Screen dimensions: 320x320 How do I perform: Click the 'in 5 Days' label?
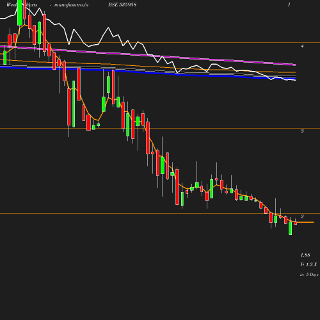[309, 275]
